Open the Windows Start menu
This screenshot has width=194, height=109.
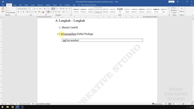point(2,107)
